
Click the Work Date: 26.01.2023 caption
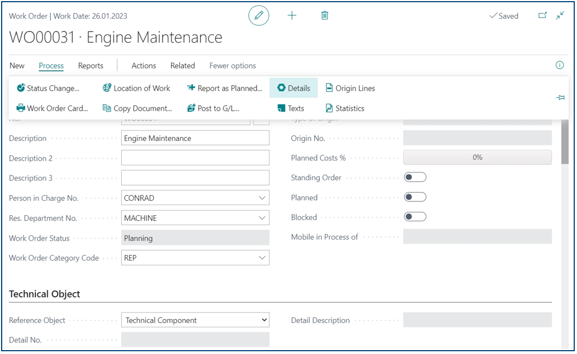[91, 16]
